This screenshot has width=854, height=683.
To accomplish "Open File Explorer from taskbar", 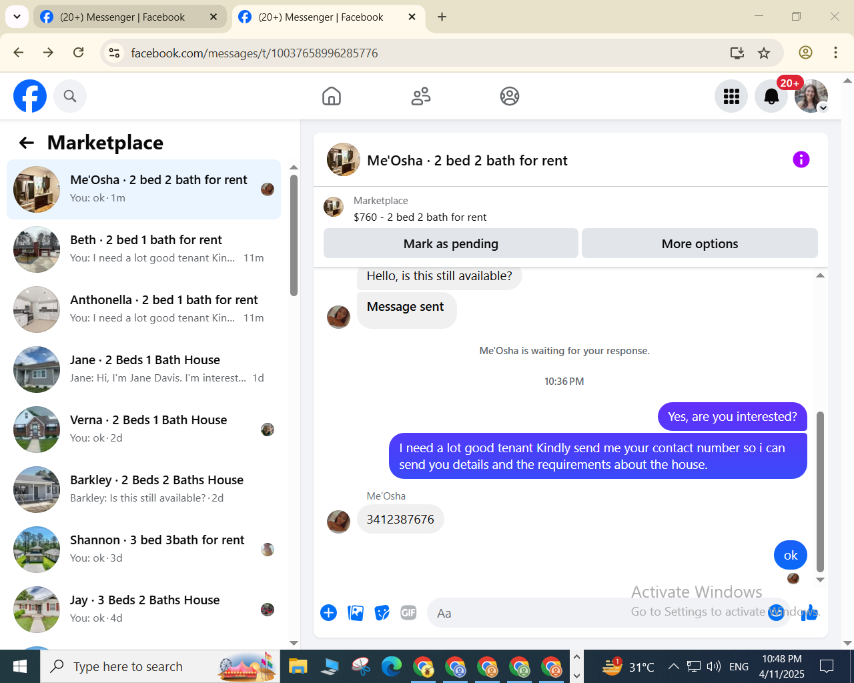I will (298, 666).
